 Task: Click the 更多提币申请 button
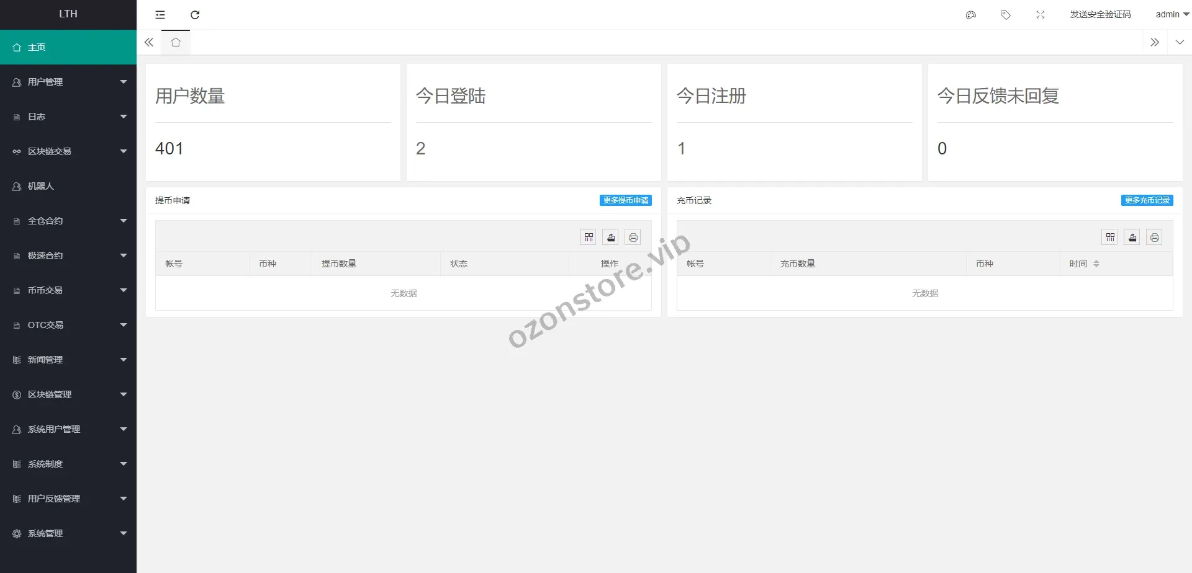coord(625,200)
